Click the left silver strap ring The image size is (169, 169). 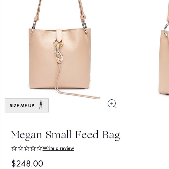[x=34, y=27]
